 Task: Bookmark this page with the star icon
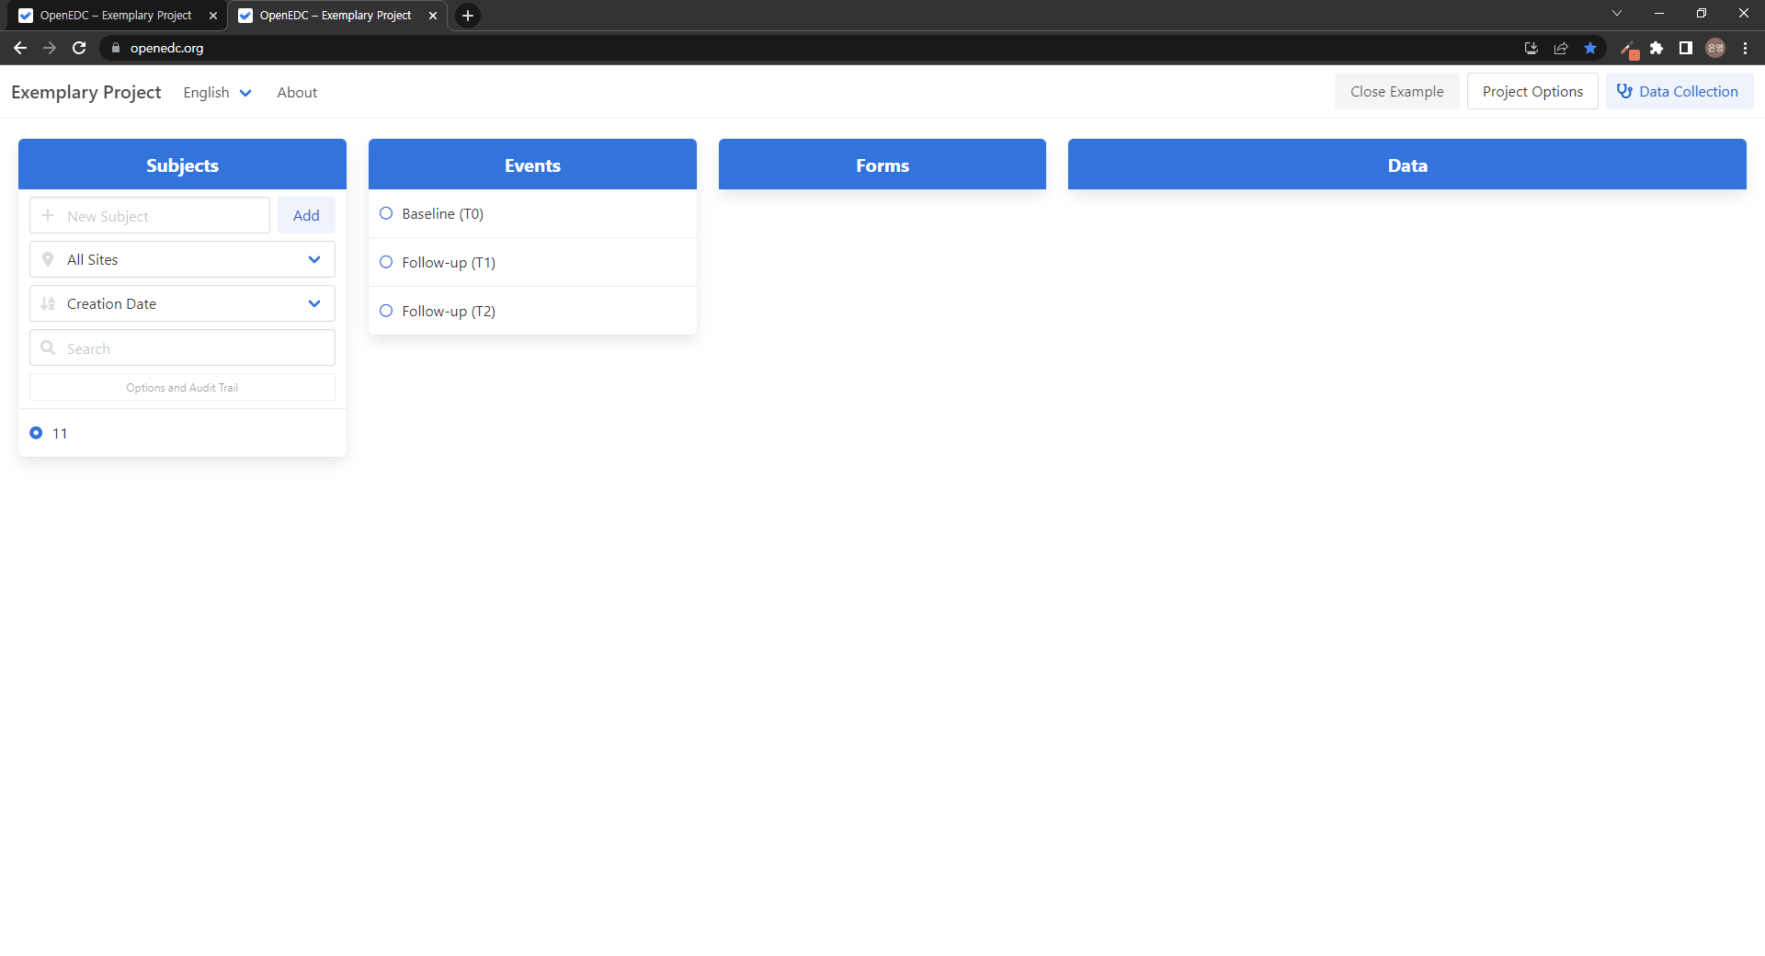[1590, 48]
